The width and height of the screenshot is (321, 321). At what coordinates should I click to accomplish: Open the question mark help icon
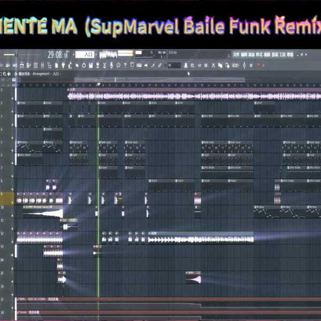(125, 65)
